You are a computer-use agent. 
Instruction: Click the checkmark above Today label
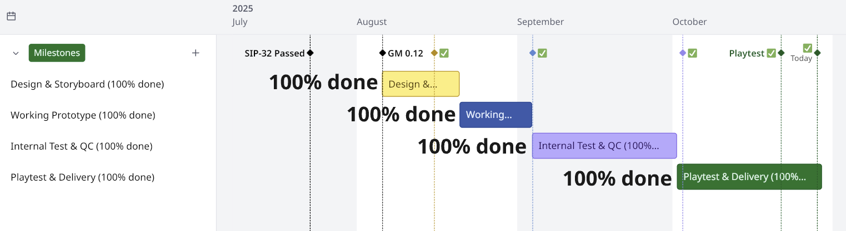pos(807,48)
